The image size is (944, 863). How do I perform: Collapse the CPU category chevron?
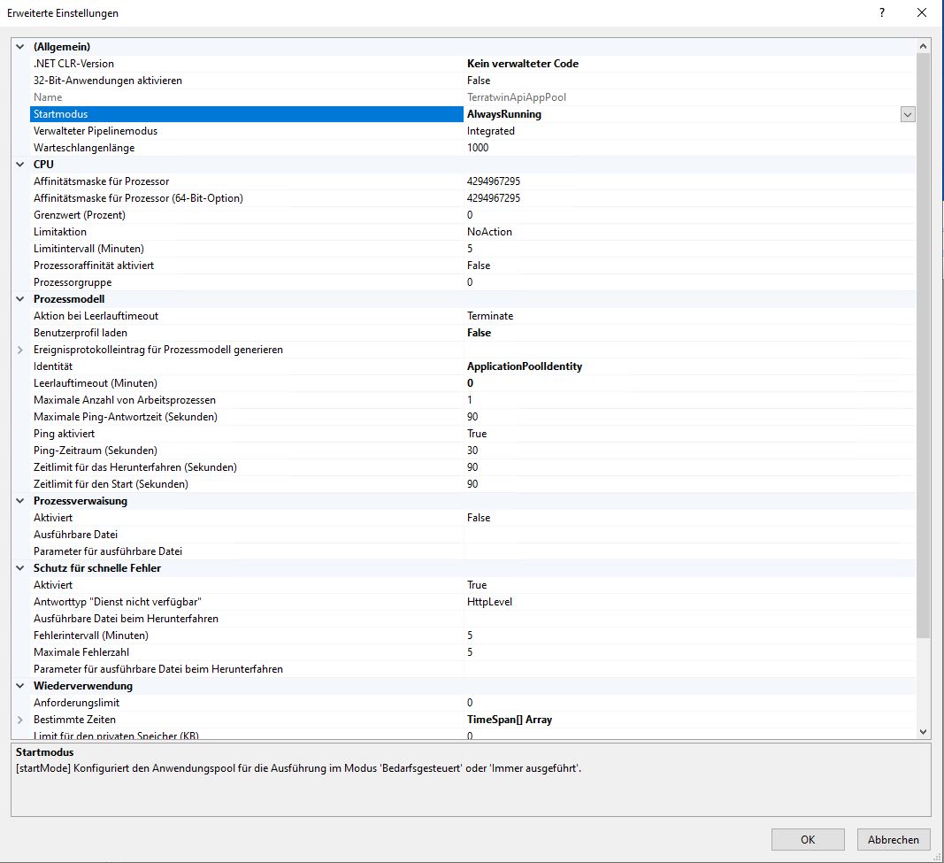coord(20,165)
